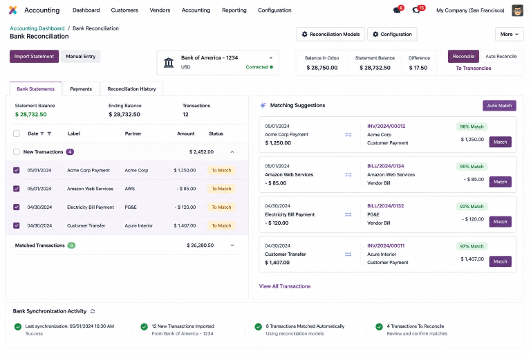This screenshot has width=531, height=354.
Task: Click the Accounting app logo icon
Action: click(12, 10)
